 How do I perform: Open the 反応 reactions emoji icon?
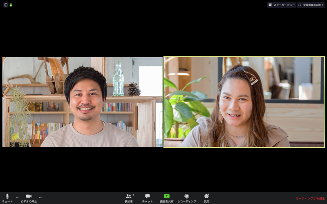[x=206, y=196]
